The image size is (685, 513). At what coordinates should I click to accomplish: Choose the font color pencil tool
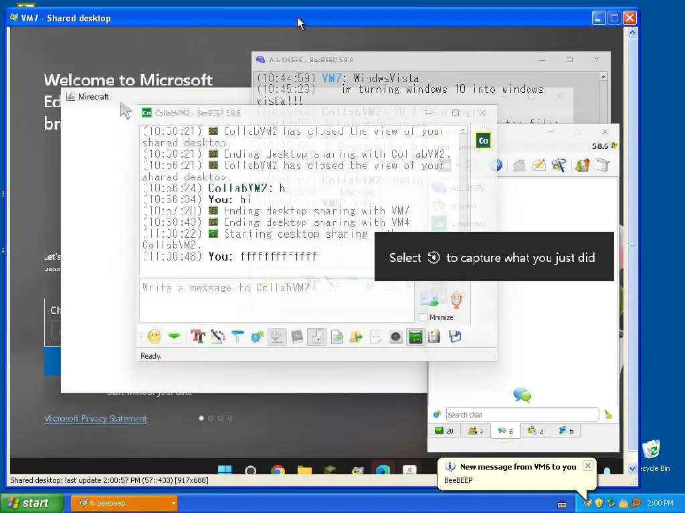pos(217,337)
